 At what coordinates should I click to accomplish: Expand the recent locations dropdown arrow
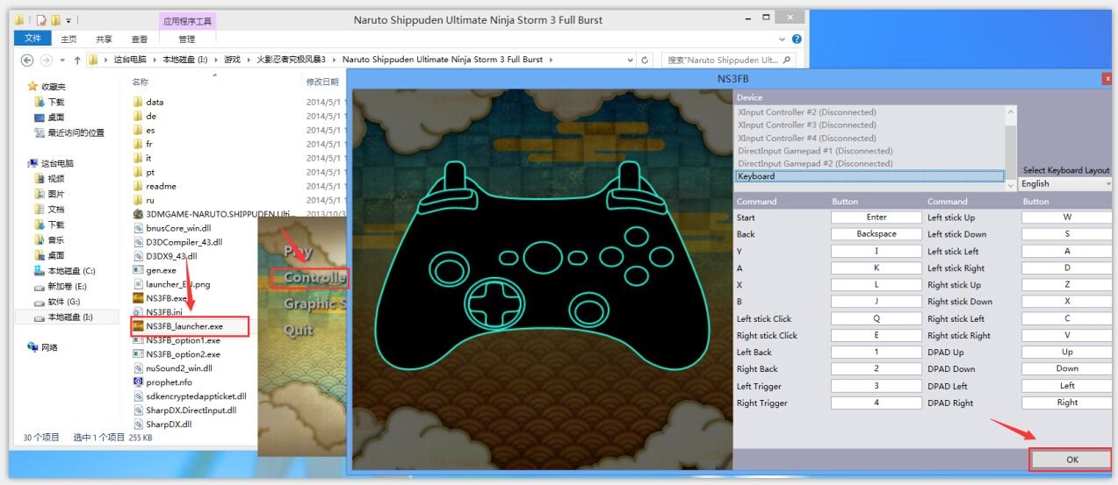62,60
